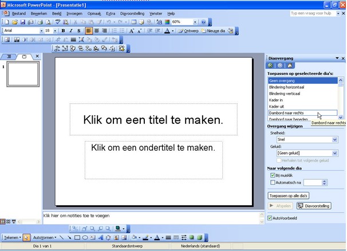Select slide 1 thumbnail

pyautogui.click(x=23, y=74)
